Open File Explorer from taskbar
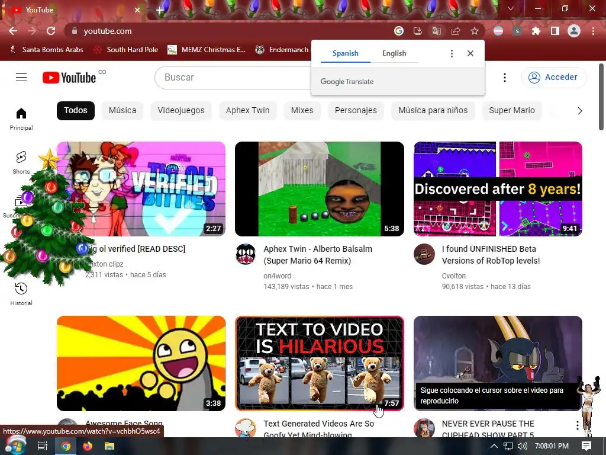The height and width of the screenshot is (455, 606). tap(109, 446)
